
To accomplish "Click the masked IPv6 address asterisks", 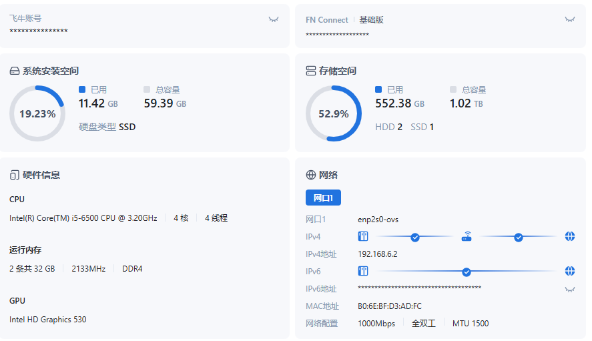I will [419, 288].
